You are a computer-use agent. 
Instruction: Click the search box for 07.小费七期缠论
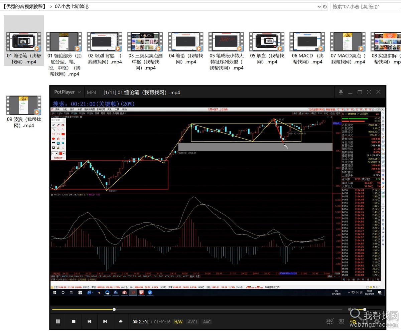364,7
